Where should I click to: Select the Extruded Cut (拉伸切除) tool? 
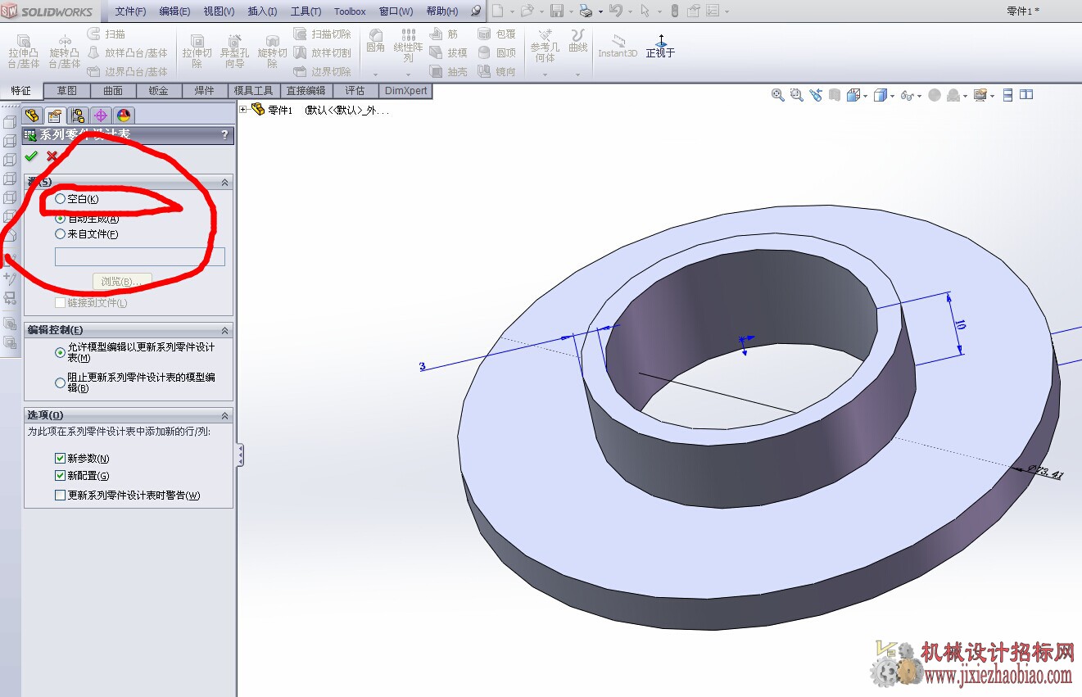(197, 52)
